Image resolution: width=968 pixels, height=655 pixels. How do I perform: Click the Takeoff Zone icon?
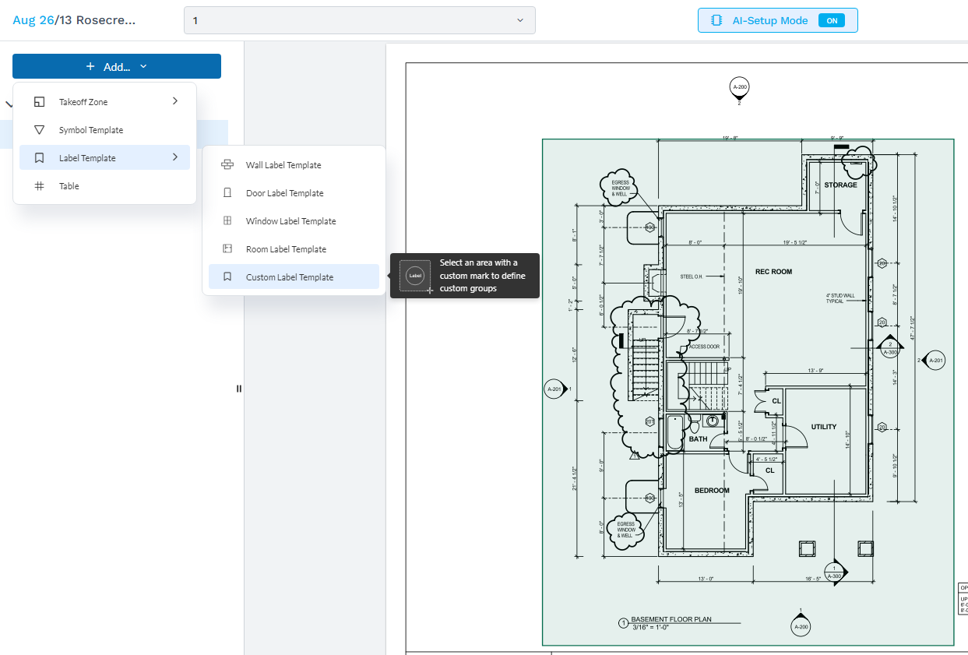(39, 102)
